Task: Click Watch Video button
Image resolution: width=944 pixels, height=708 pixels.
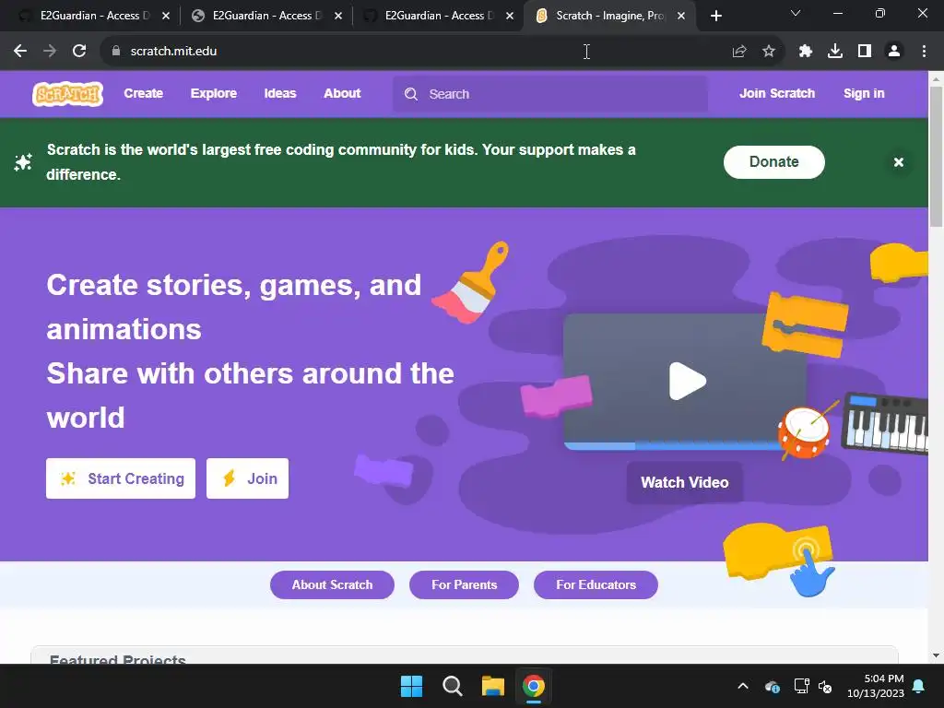Action: tap(685, 482)
